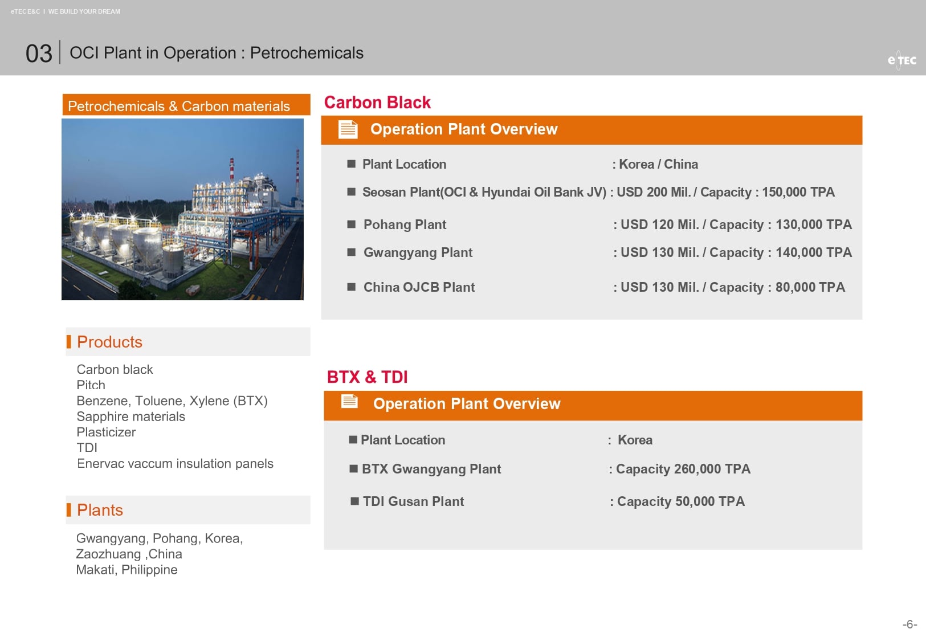Click the 'Seosan Plant(OCI & Hyundai Oil Bank JV)' row label

[484, 193]
